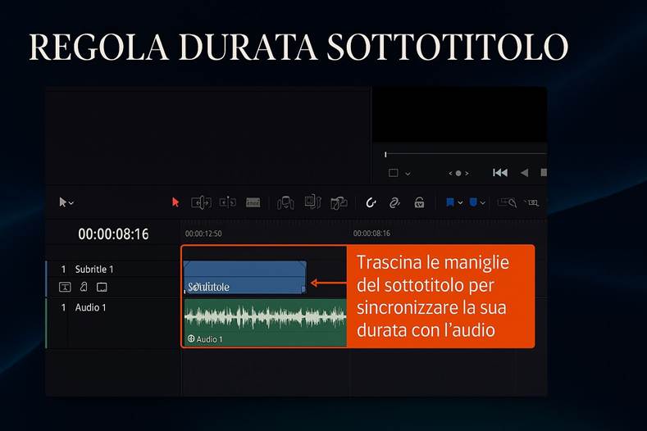Select the Audio 1 track header
Screen dimensions: 647x431
point(112,324)
